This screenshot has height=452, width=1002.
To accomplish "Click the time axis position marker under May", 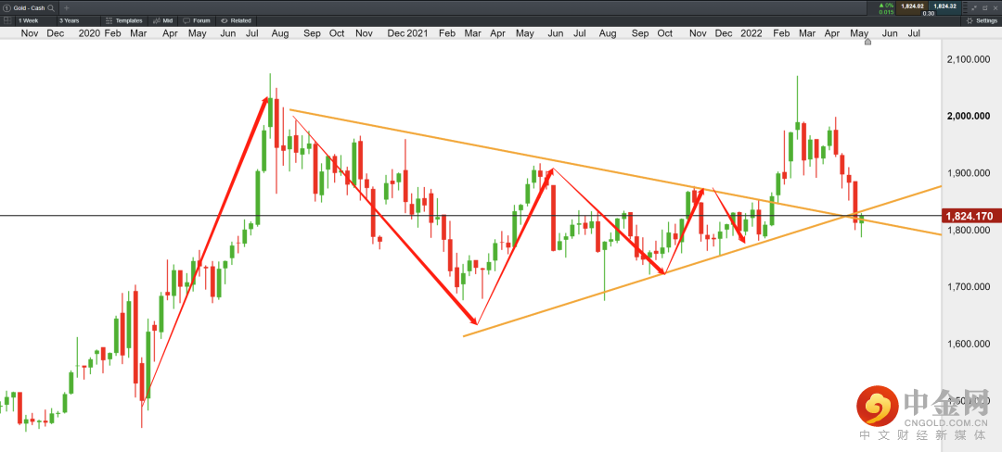I will [867, 42].
